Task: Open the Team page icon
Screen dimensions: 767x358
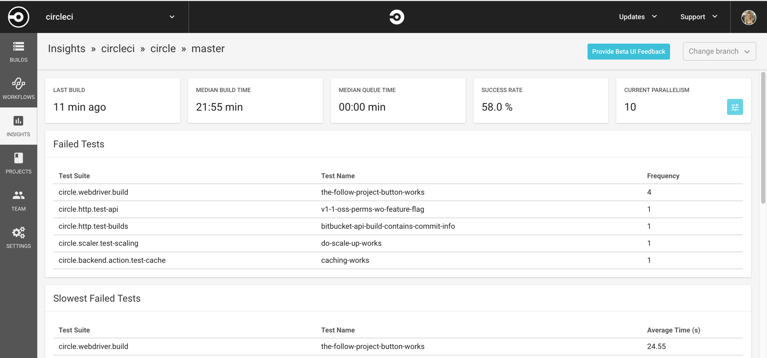Action: click(x=18, y=200)
